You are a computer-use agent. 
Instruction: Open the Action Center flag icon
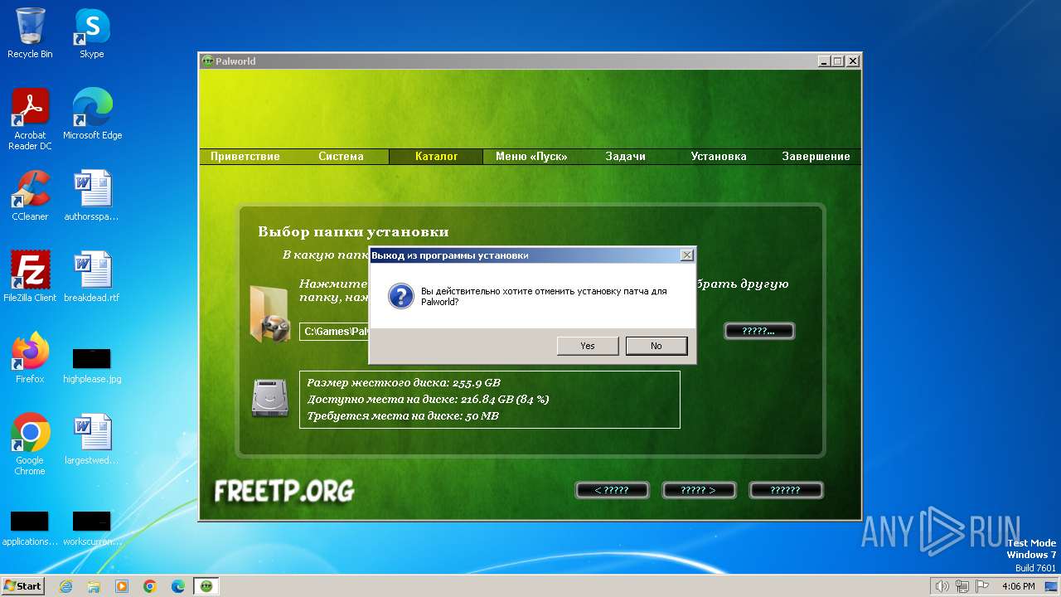tap(981, 586)
